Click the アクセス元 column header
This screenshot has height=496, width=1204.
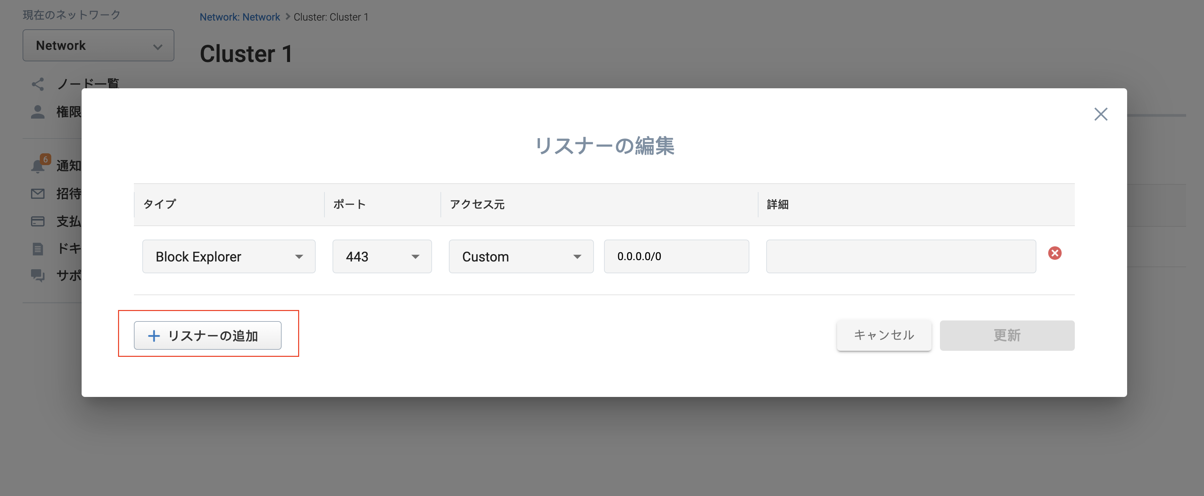[477, 204]
